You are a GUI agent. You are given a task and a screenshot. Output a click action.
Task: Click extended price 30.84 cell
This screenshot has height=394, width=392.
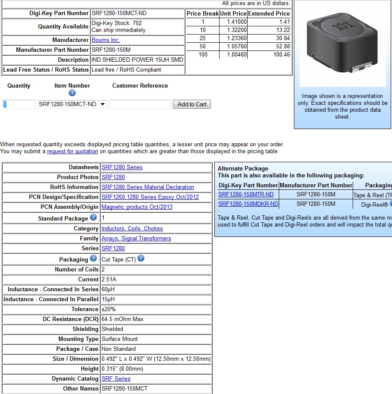[269, 38]
